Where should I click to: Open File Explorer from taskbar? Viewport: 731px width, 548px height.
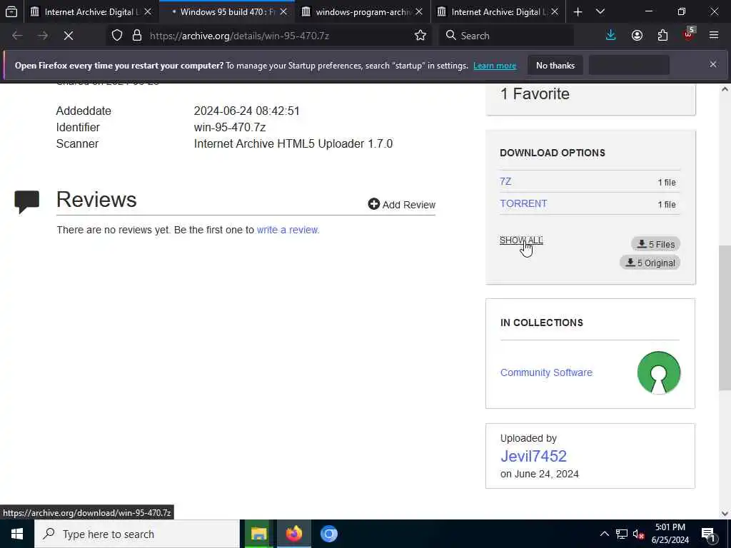tap(258, 534)
